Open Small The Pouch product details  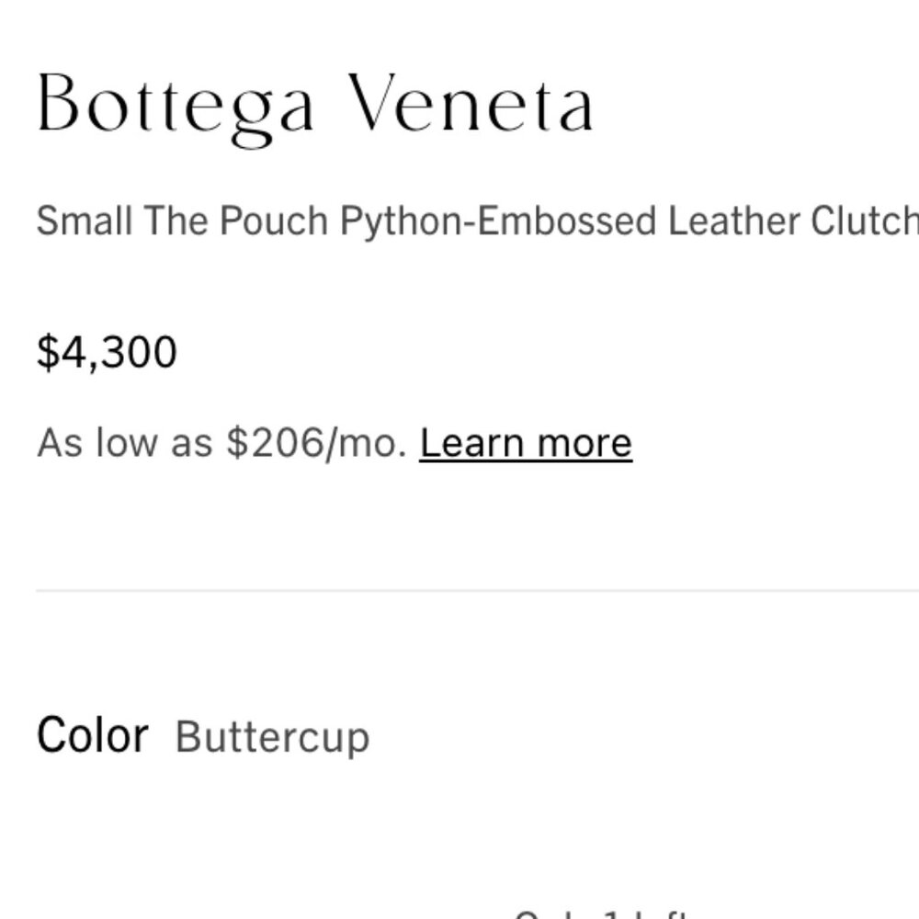[165, 221]
